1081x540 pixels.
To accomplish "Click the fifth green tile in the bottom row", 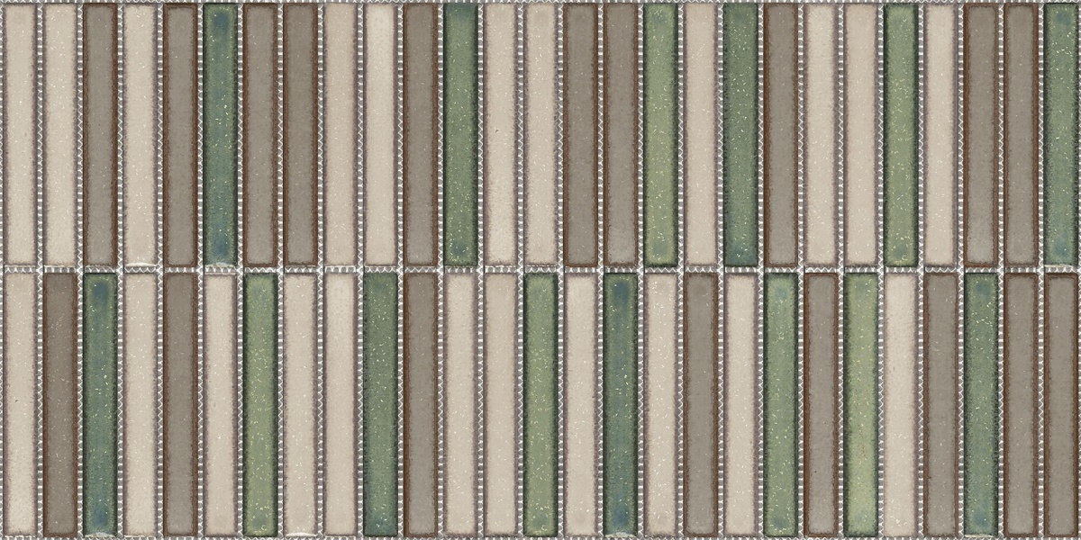I will [x=621, y=403].
